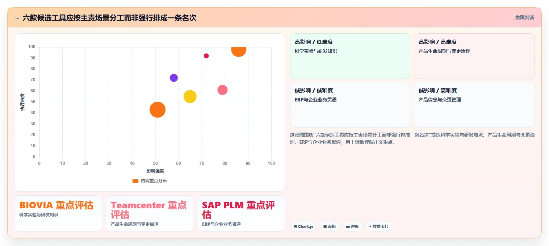
Task: Click 产品生命周期与变更治理 under Teamcenter card
Action: 135,224
